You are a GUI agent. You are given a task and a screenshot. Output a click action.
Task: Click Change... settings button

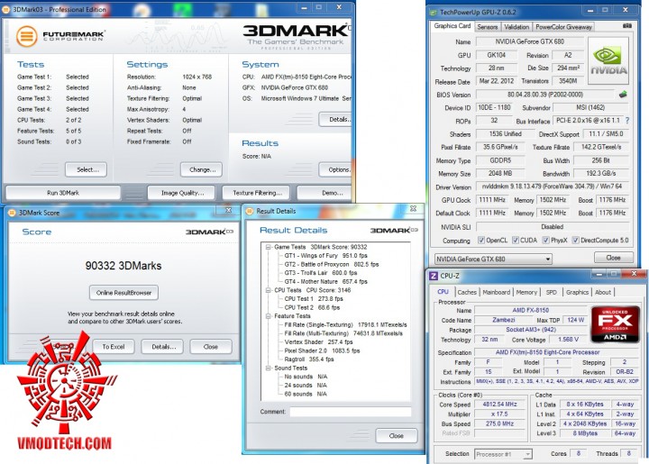[x=202, y=169]
